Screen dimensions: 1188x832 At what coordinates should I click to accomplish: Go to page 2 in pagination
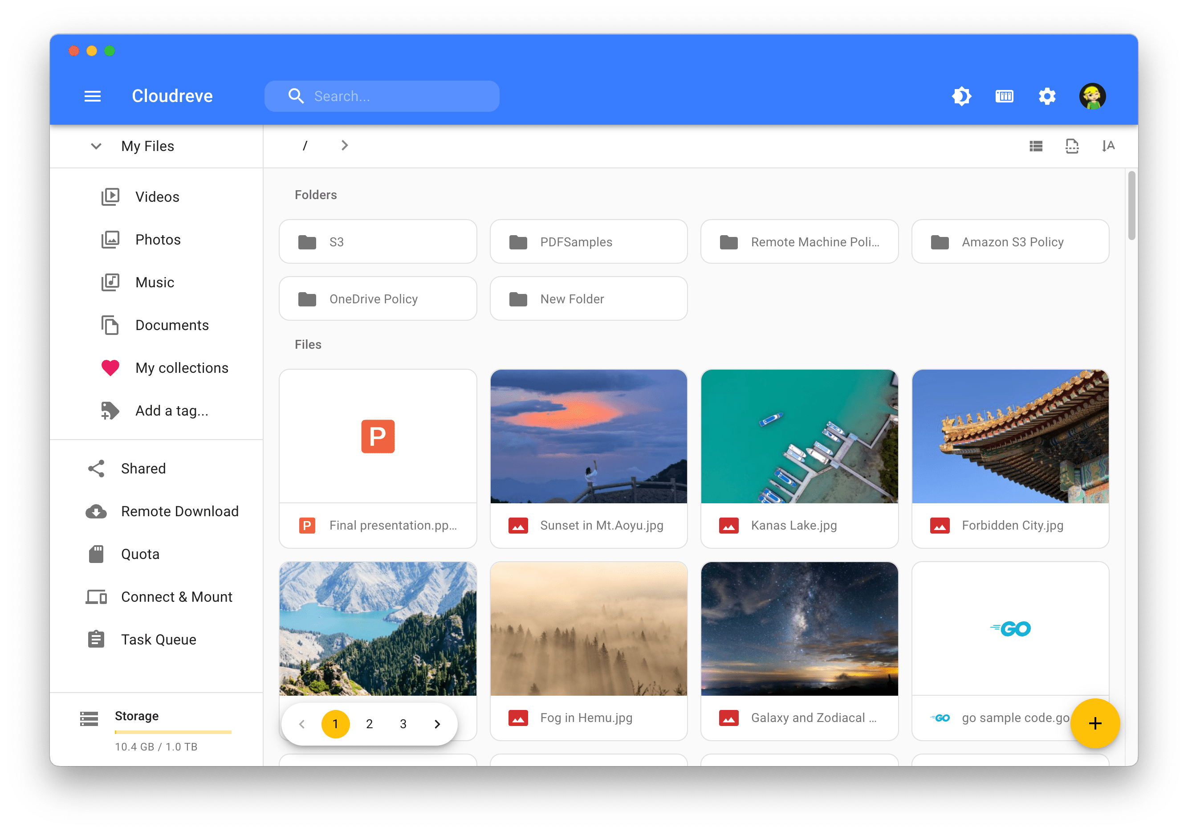370,723
